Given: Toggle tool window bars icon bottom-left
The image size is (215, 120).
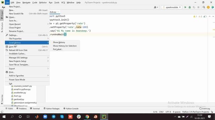Looking at the screenshot, I should coord(2,112).
